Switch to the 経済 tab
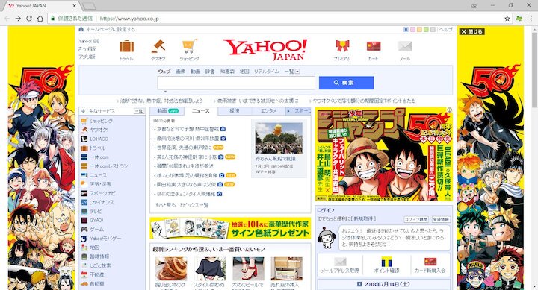The height and width of the screenshot is (290, 538). (x=235, y=111)
